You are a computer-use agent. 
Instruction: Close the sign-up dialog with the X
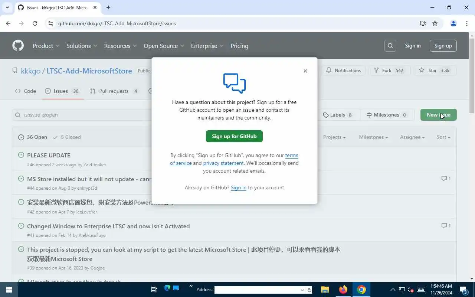tap(305, 71)
